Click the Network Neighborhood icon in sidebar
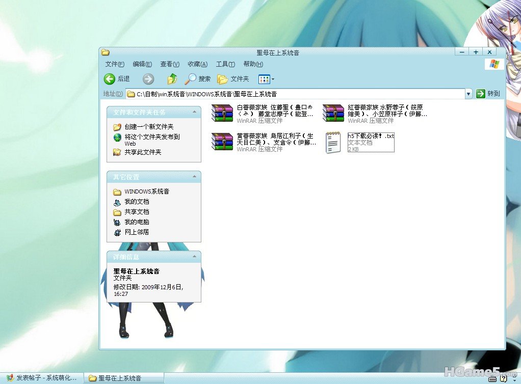The height and width of the screenshot is (384, 521). tap(117, 232)
